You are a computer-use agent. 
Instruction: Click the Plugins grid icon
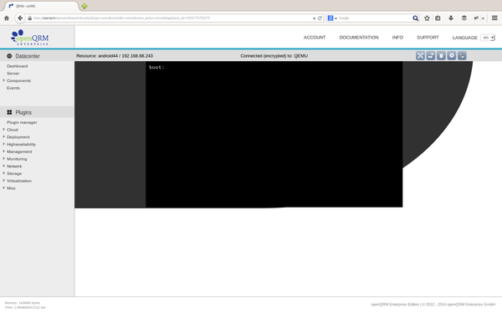[x=9, y=112]
